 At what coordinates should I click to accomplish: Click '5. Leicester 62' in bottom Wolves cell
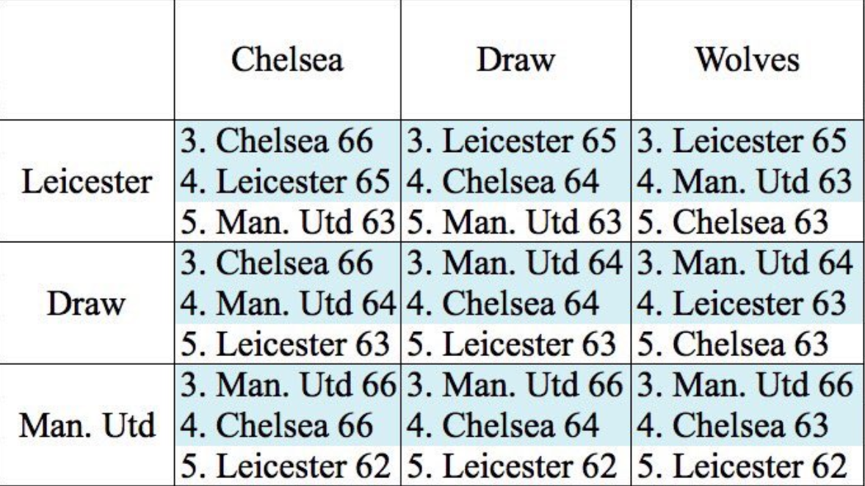(742, 466)
